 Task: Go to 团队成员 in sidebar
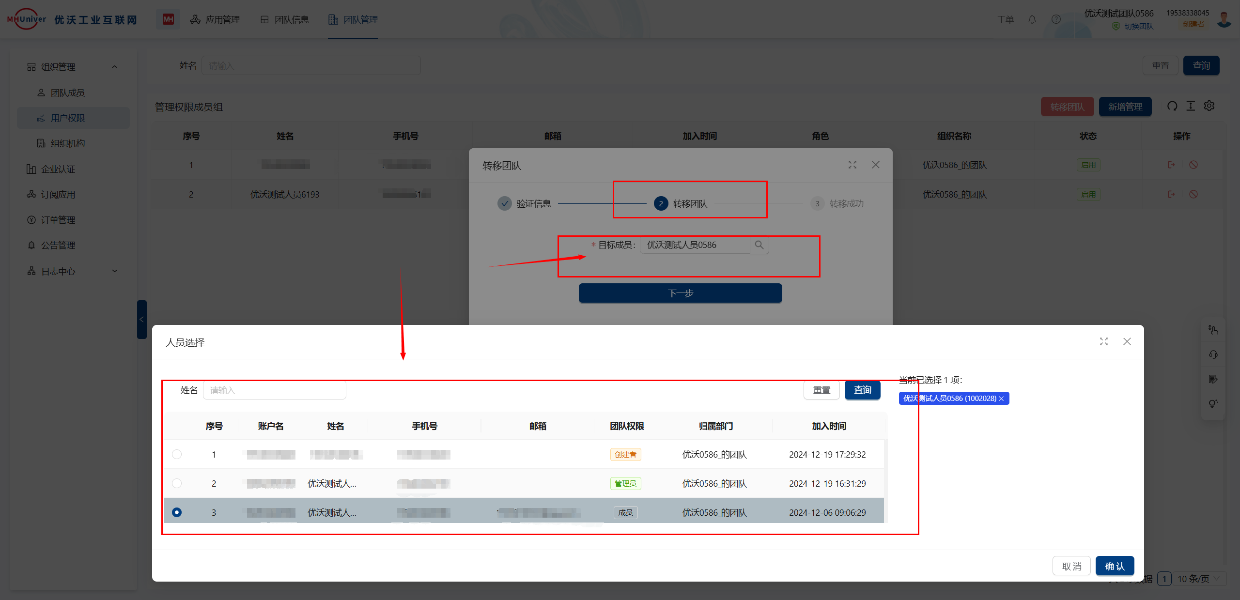pos(67,92)
